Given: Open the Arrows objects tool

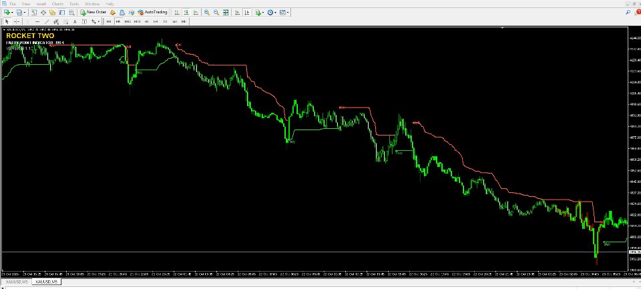Looking at the screenshot, I should [x=93, y=21].
